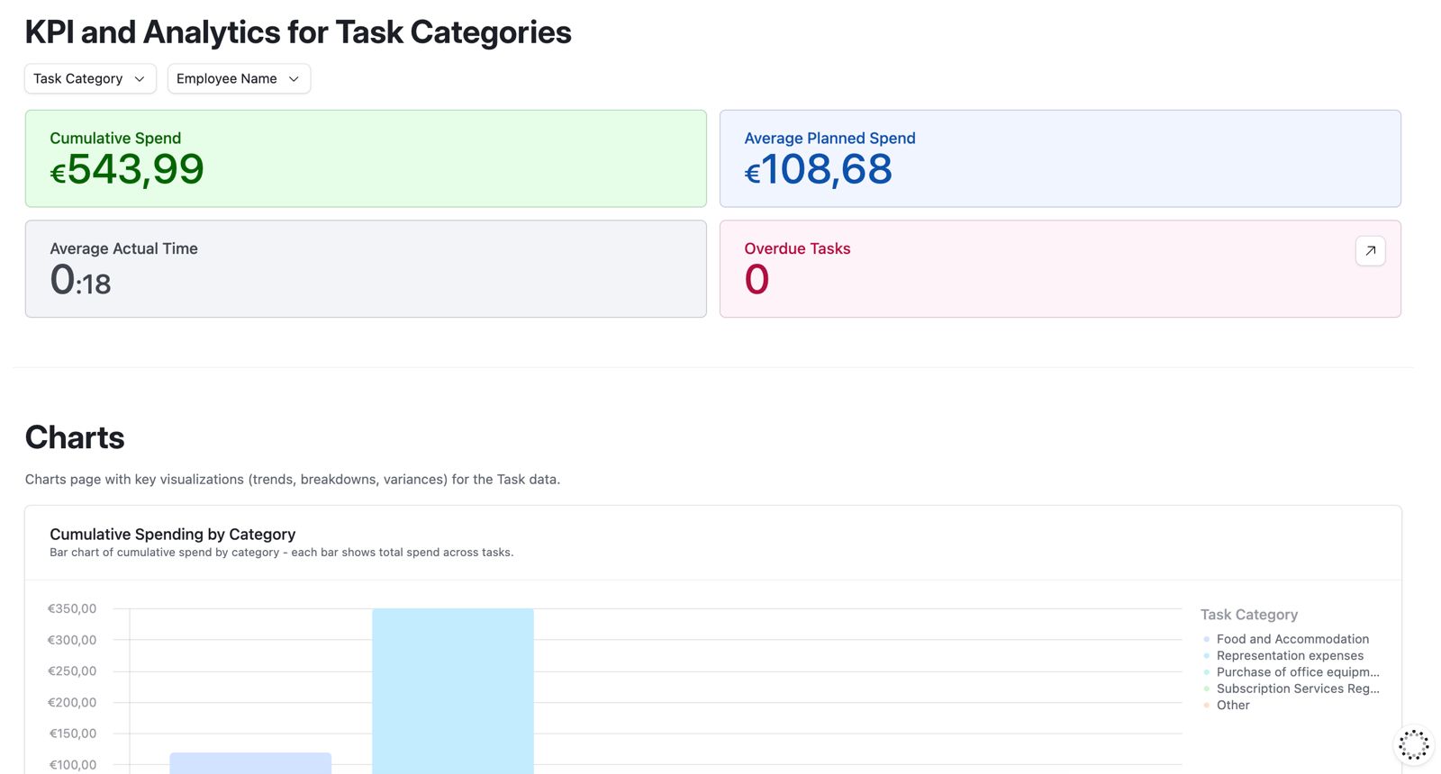The width and height of the screenshot is (1441, 774).
Task: Click the Charts page description text
Action: (x=293, y=480)
